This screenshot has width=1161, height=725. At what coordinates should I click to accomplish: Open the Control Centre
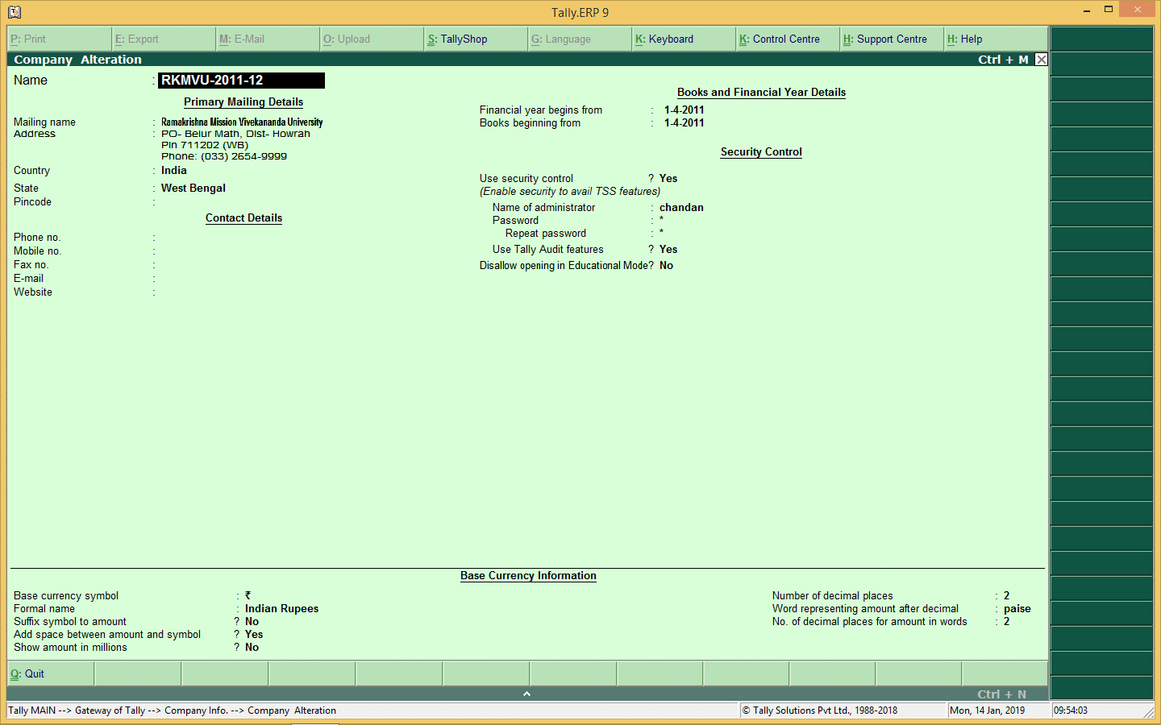[x=786, y=38]
